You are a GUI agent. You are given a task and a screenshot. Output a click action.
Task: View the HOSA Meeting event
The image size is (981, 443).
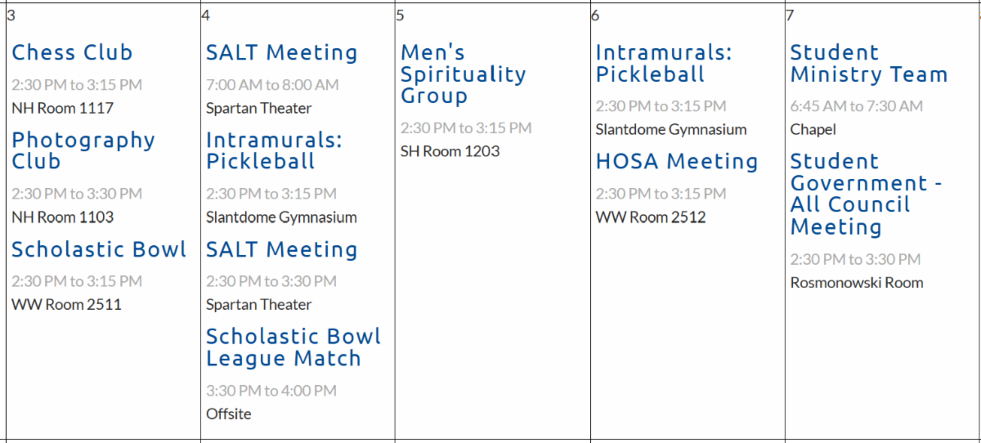click(x=677, y=162)
